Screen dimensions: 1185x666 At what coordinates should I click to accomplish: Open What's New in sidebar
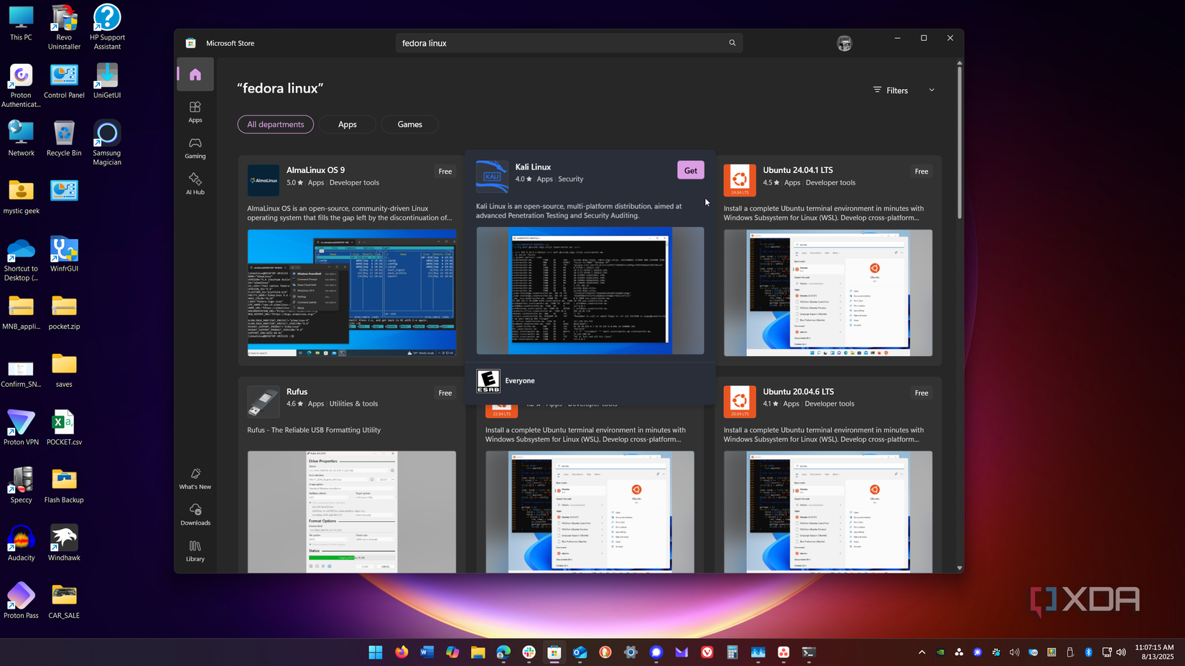(195, 479)
